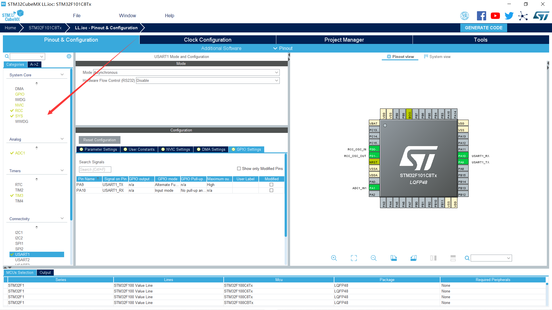Zoom out of the chip pinout
Viewport: 552px width, 310px height.
(x=373, y=258)
